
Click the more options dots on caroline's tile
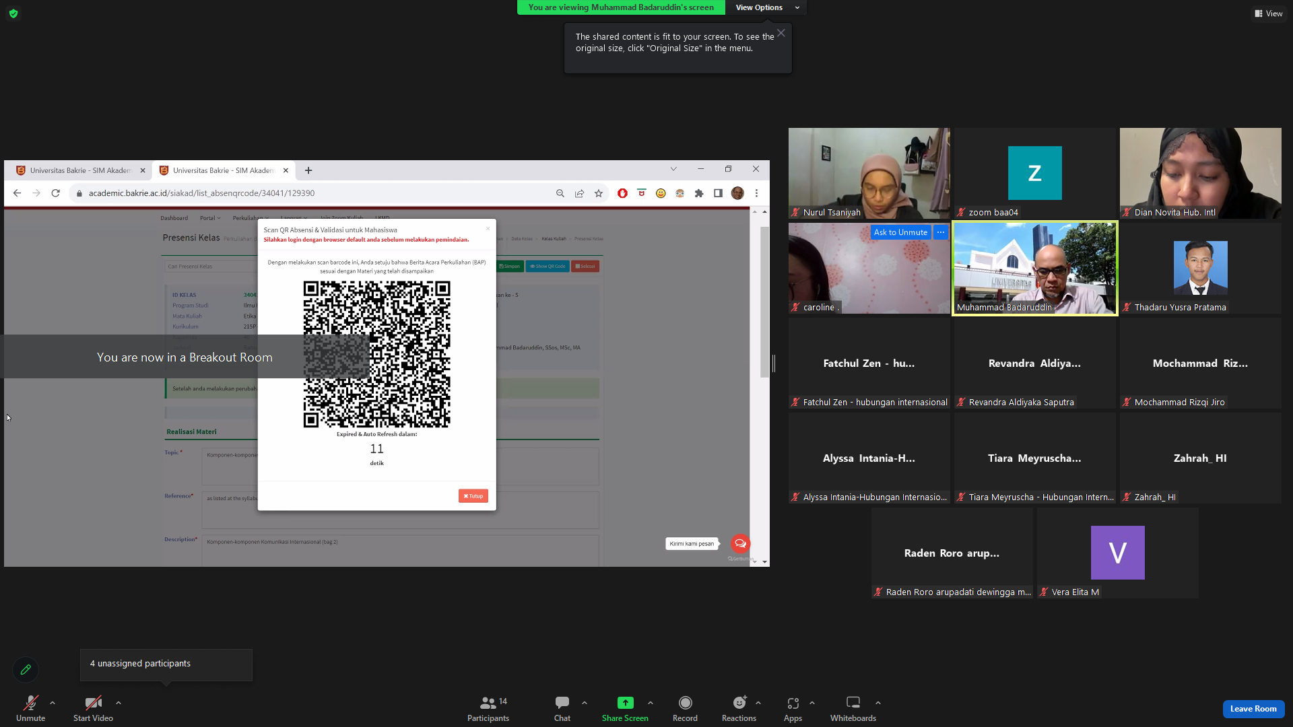pyautogui.click(x=941, y=232)
